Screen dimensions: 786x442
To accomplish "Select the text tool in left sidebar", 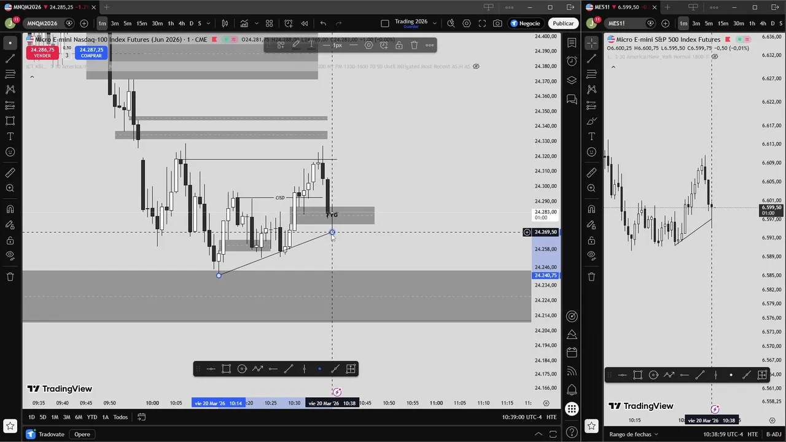I will 10,136.
